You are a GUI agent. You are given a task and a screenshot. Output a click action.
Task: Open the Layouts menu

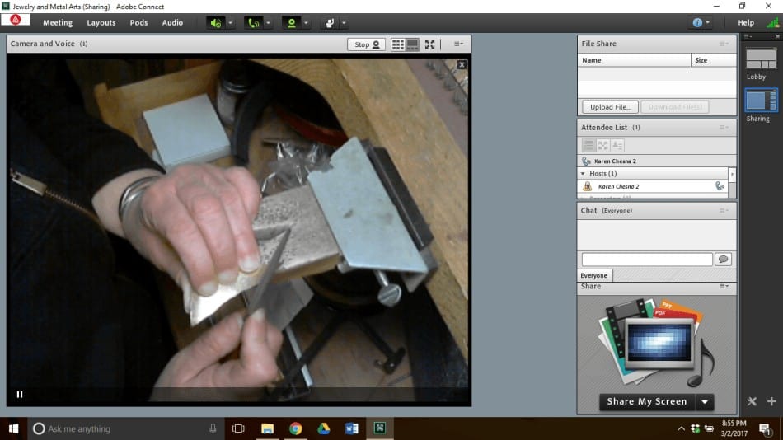[101, 22]
